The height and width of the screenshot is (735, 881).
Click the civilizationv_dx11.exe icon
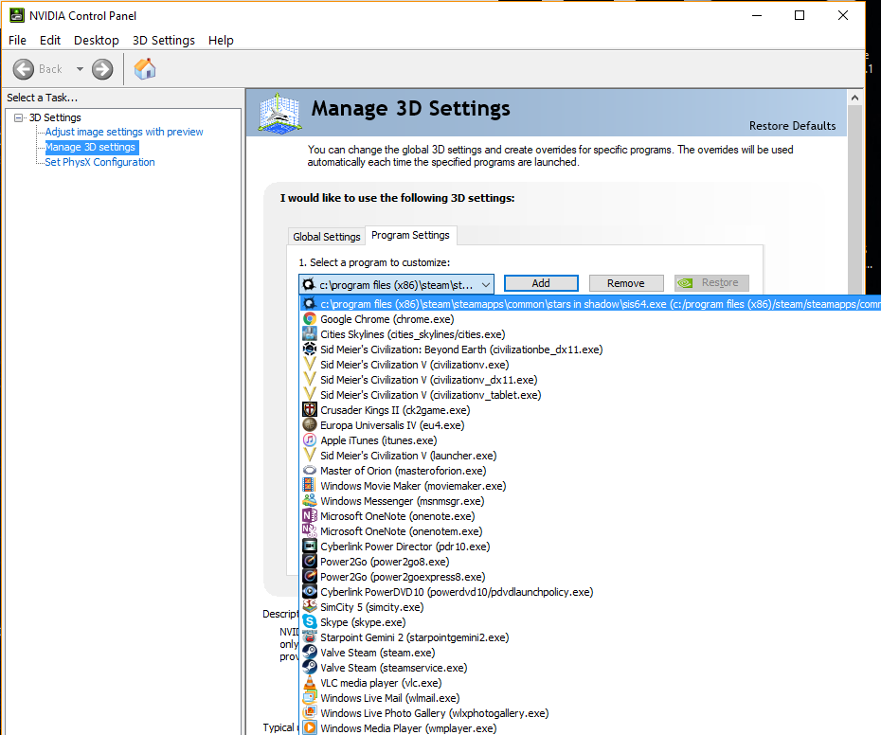pos(310,379)
